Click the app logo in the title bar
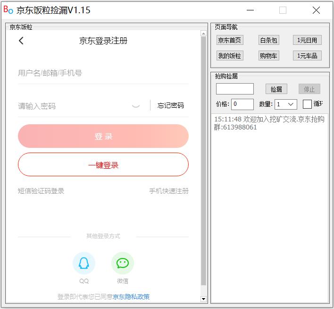Screen dimensions: 334x309 (x=8, y=9)
